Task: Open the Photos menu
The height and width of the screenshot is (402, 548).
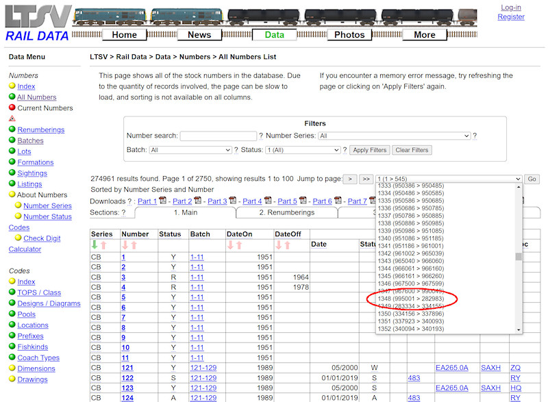Action: (x=349, y=34)
